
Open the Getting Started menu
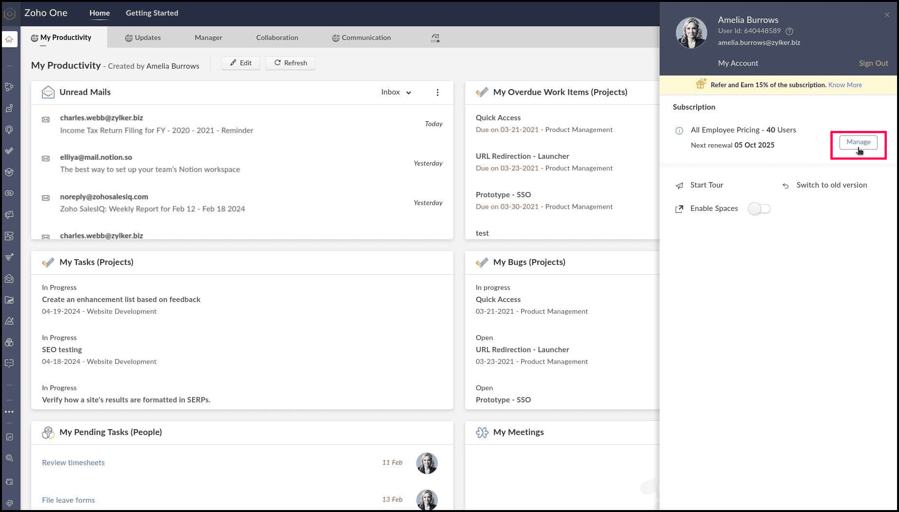pos(152,13)
